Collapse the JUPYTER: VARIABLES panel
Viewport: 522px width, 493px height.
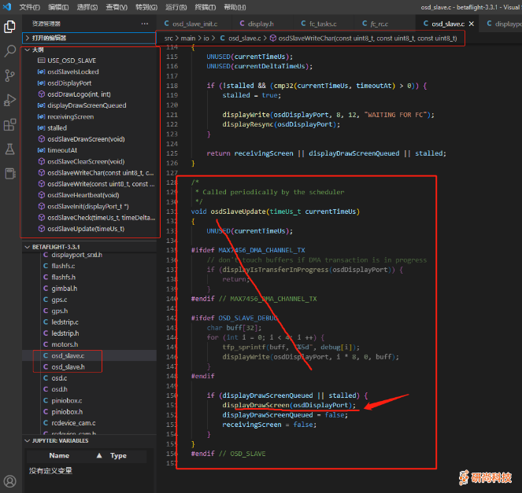(x=59, y=440)
